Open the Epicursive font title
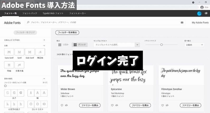The image size is (210, 113). pyautogui.click(x=116, y=89)
